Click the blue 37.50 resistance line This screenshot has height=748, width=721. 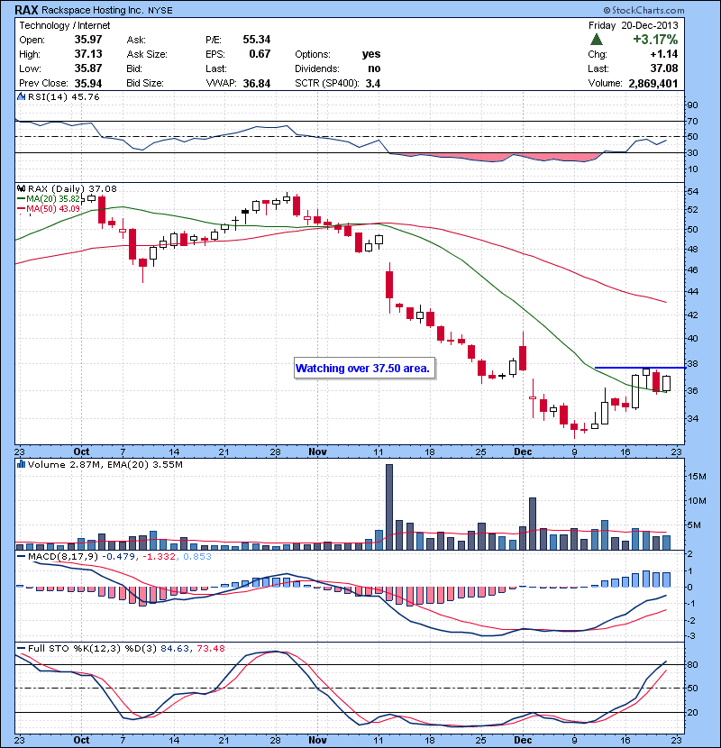click(x=641, y=368)
